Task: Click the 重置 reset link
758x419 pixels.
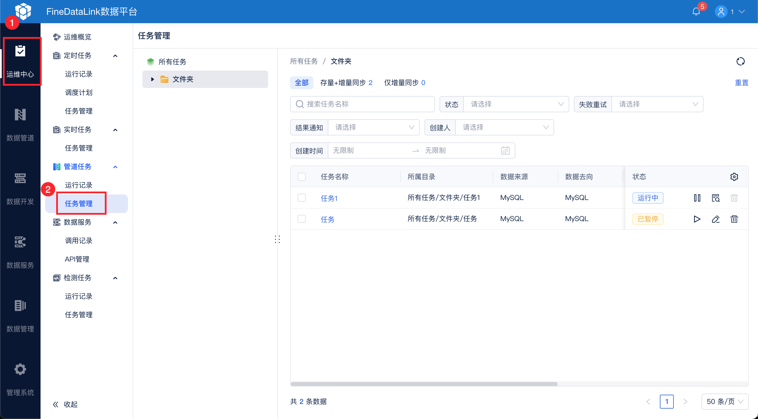Action: pos(741,83)
